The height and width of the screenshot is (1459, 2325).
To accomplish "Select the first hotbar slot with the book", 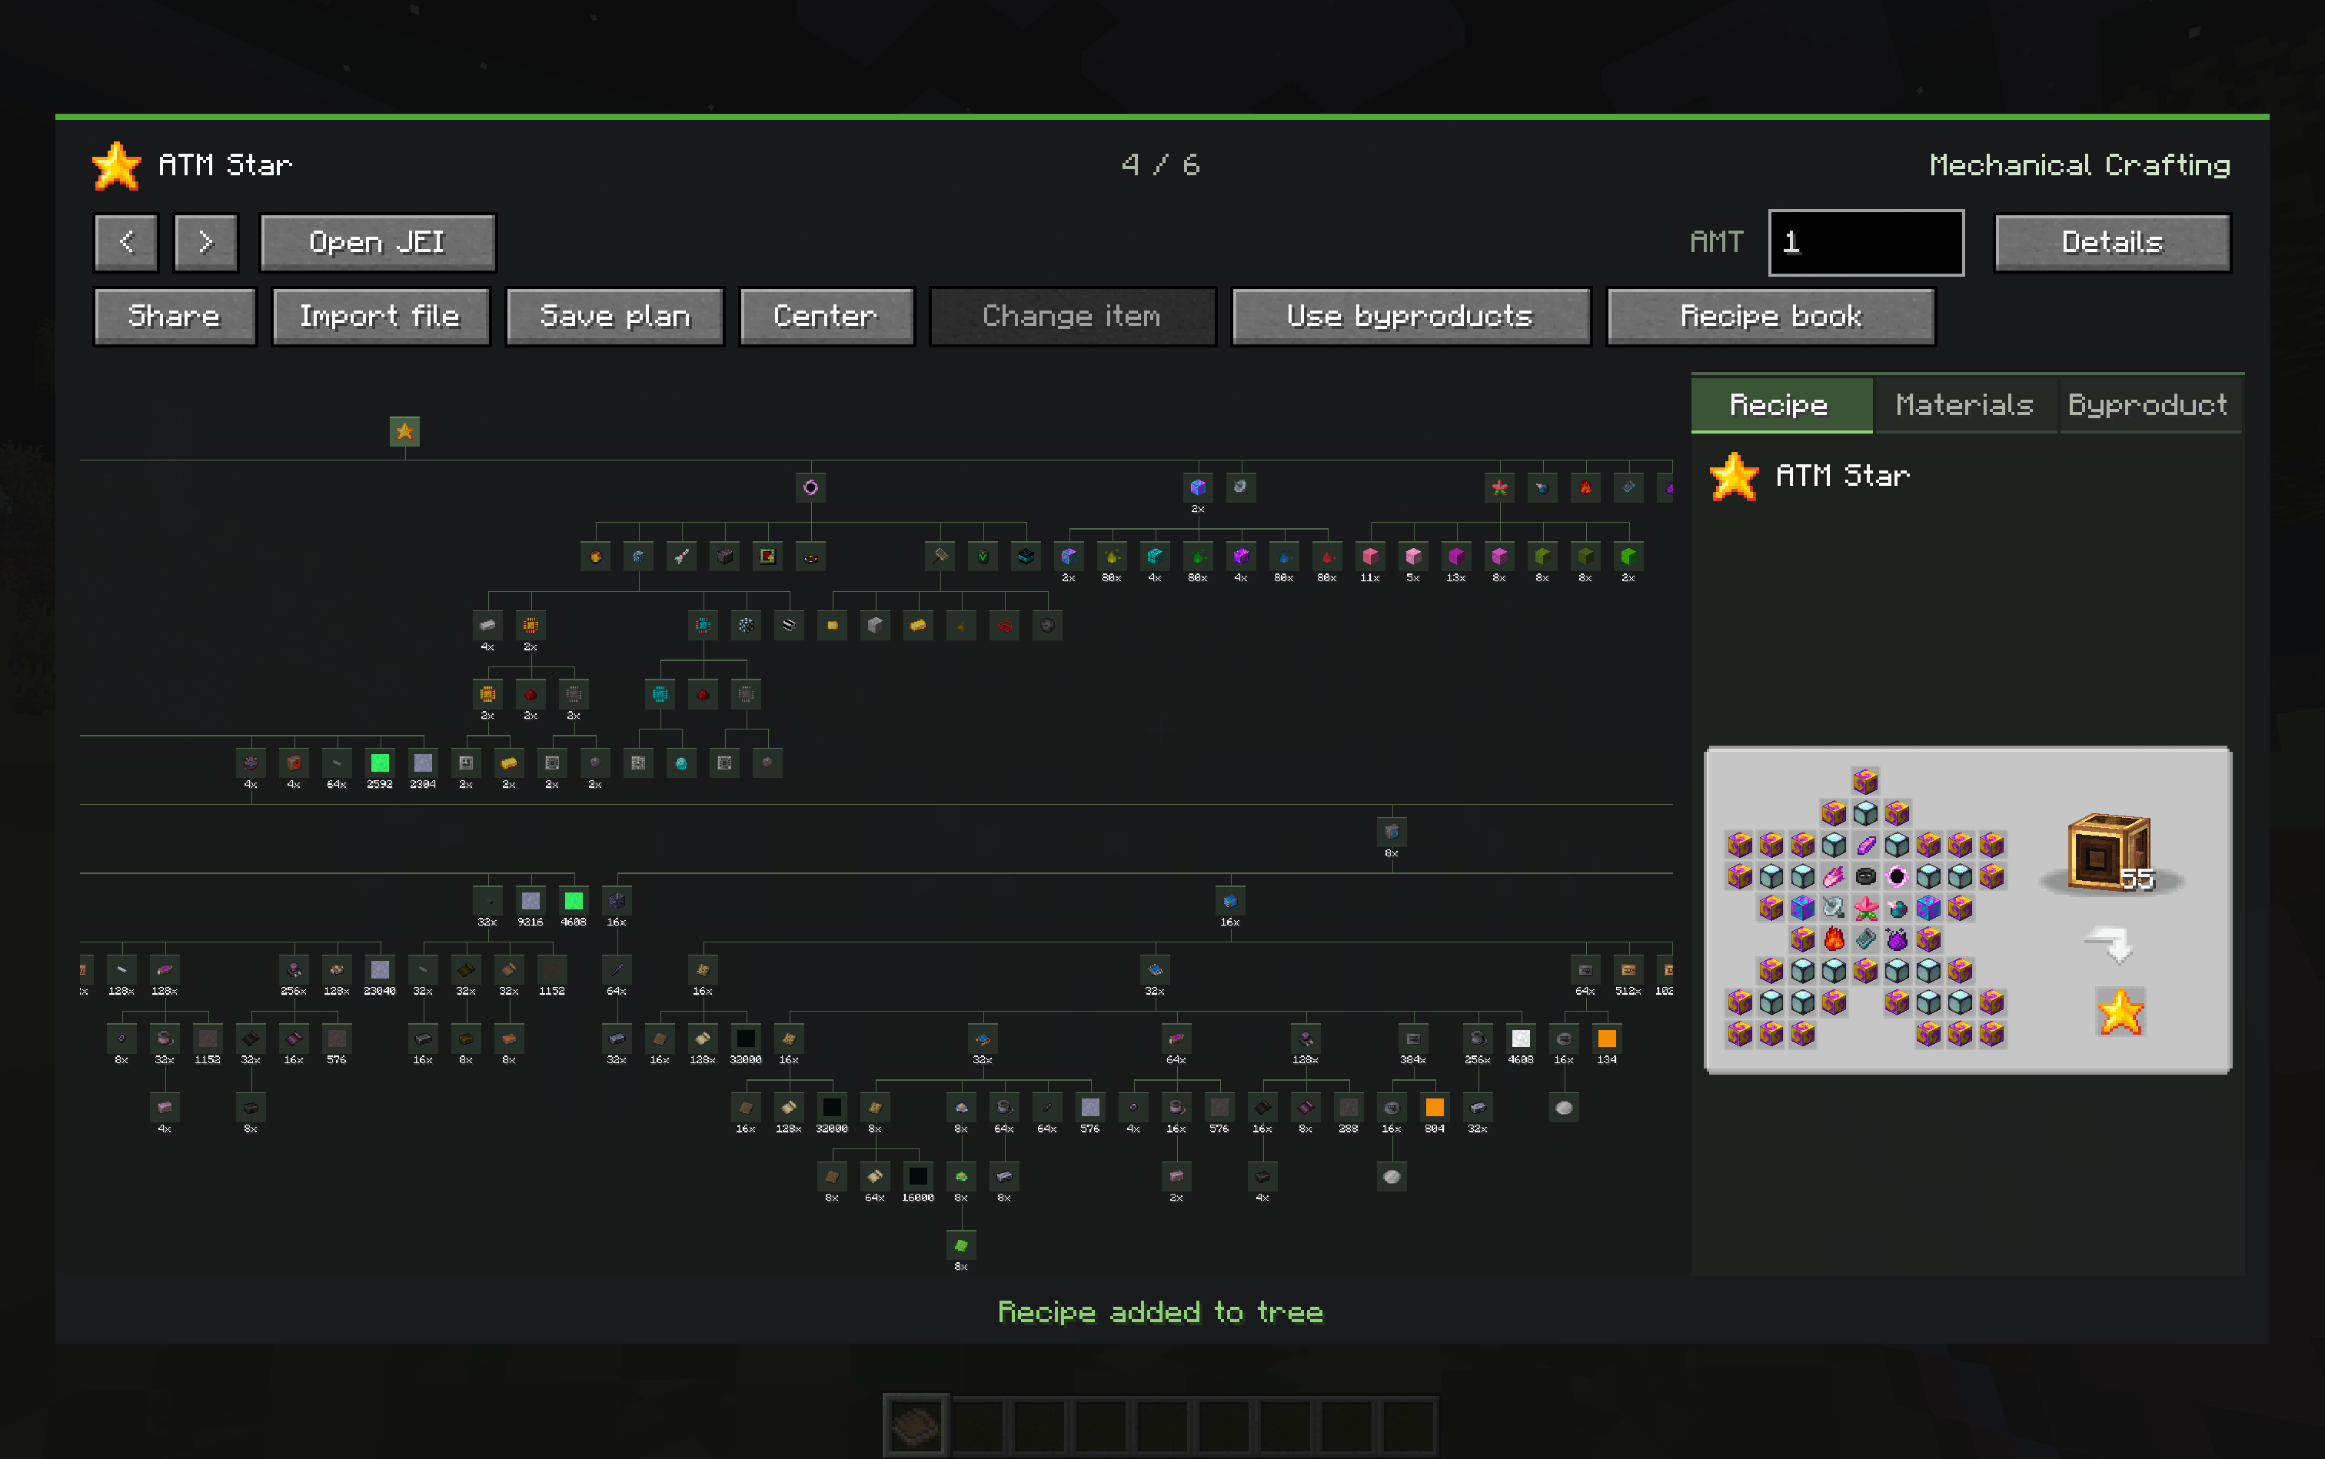I will pos(916,1425).
